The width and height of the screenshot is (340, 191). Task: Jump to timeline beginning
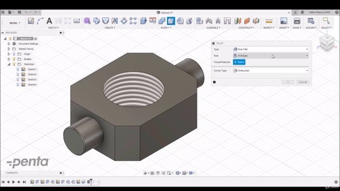click(3, 182)
